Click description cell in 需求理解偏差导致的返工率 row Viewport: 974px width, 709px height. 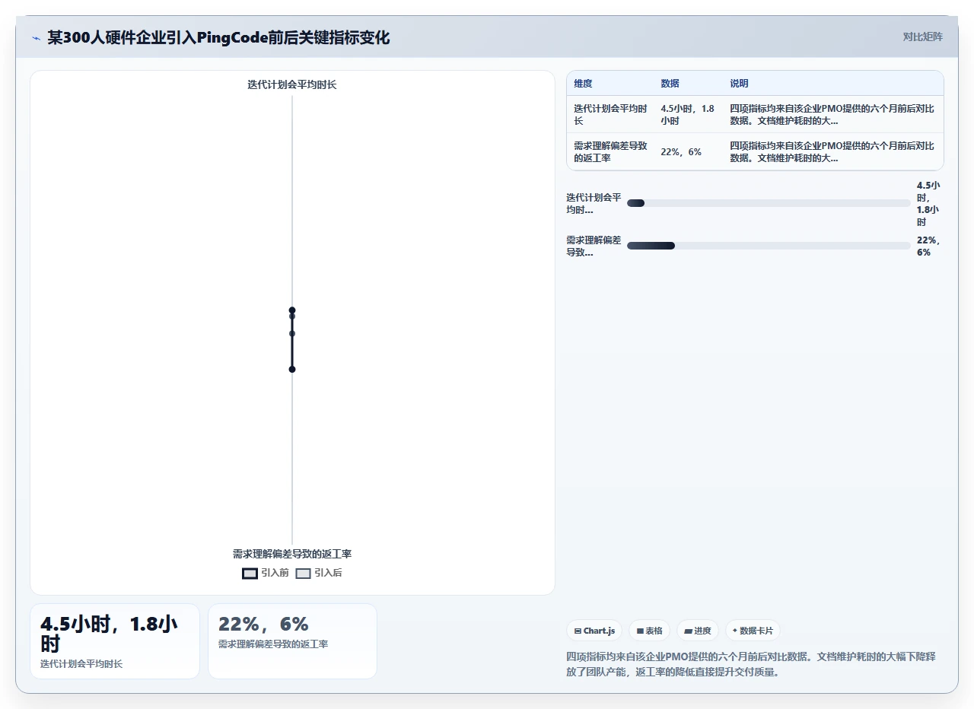[x=832, y=151]
